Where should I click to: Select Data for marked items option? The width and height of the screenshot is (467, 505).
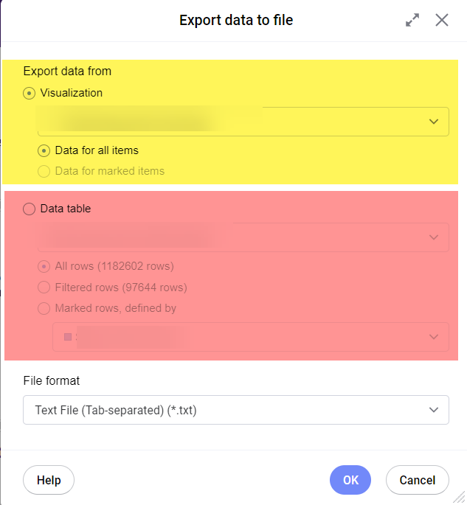44,171
